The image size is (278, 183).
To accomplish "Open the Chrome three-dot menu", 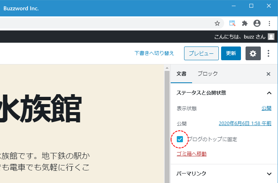I will [269, 23].
